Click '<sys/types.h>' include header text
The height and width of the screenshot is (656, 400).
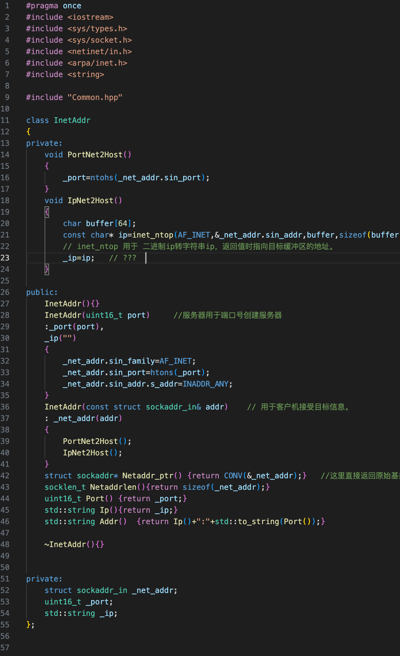97,29
